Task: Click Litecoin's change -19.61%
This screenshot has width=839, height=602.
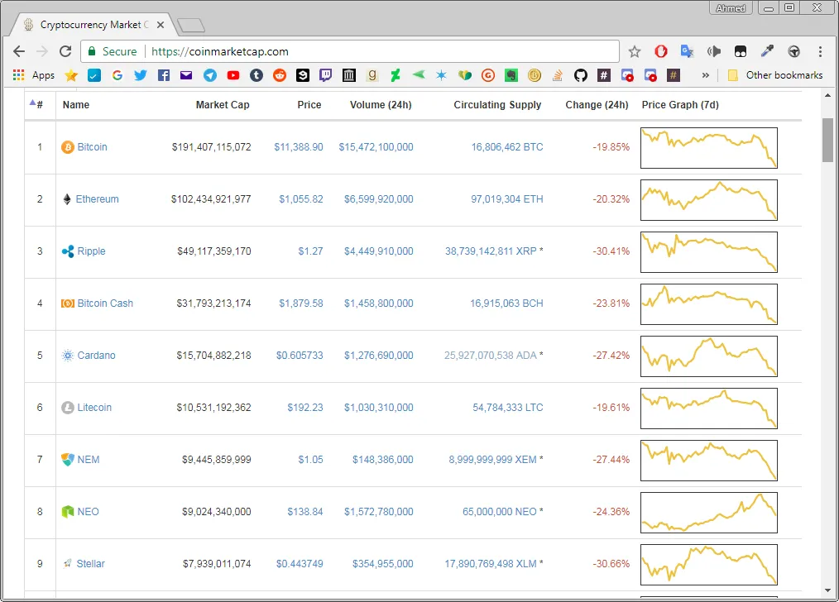Action: click(x=611, y=408)
